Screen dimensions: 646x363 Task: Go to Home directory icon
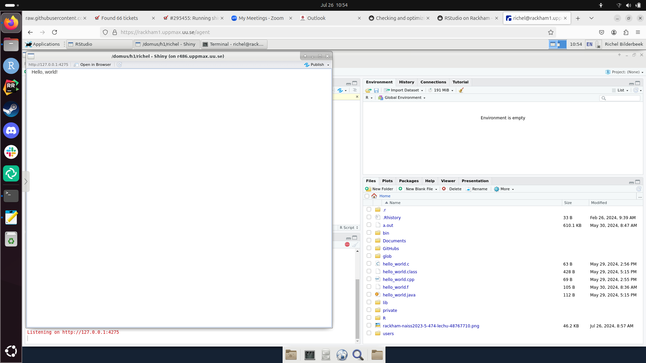(374, 196)
